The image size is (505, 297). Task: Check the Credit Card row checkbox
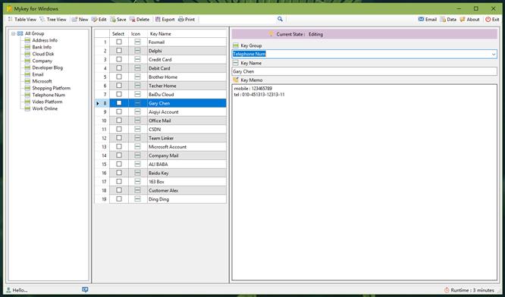[119, 59]
